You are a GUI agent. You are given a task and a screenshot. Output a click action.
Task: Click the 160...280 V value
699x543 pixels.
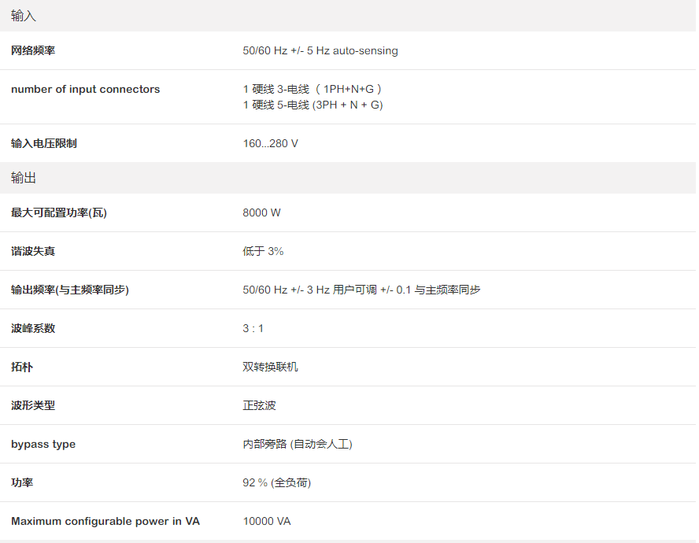(x=270, y=144)
